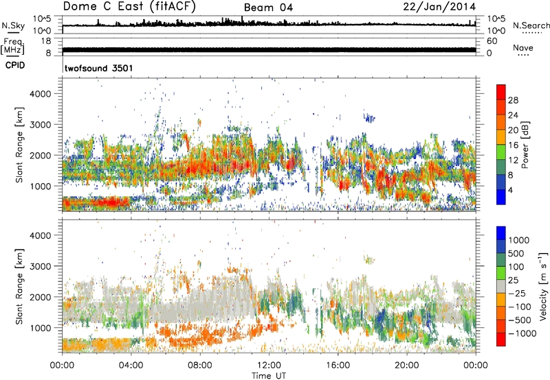Viewport: 550px width, 380px height.
Task: Click the "60" tick beside the Nave axis
Action: (x=492, y=41)
